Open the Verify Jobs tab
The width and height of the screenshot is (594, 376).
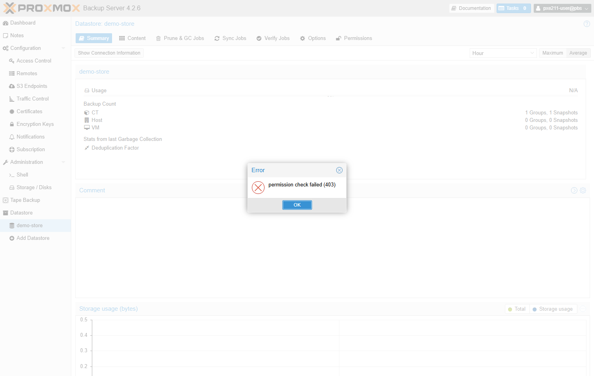273,38
